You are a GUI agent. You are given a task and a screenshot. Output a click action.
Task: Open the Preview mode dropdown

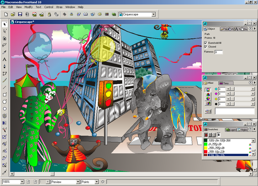tap(78, 182)
